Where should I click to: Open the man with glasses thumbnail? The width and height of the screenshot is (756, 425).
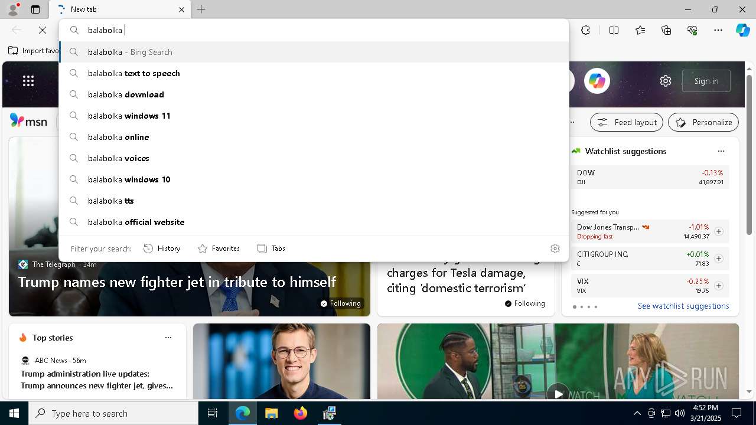[x=282, y=361]
